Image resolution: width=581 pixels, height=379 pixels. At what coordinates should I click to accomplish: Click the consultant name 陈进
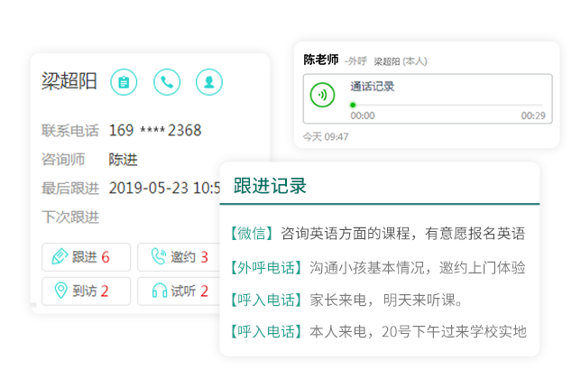click(123, 160)
